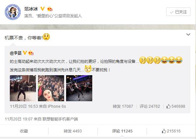The width and height of the screenshot is (196, 139).
Task: Open the selfie-with-crowd middle thumbnail
Action: (51, 88)
